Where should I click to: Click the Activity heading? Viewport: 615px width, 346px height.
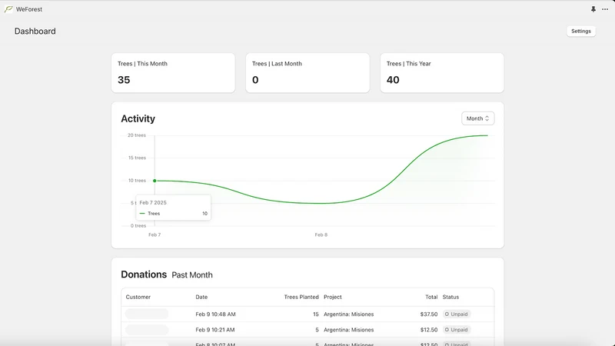pos(138,118)
